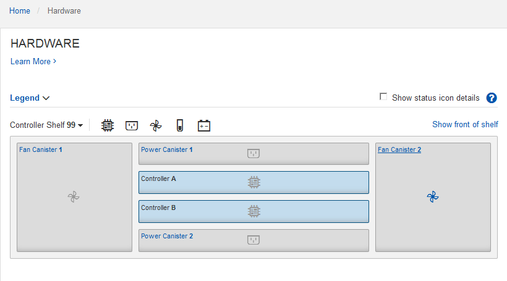Click the power canister filter icon

click(x=131, y=125)
